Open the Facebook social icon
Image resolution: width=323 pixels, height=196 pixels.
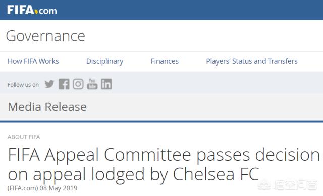pos(64,84)
